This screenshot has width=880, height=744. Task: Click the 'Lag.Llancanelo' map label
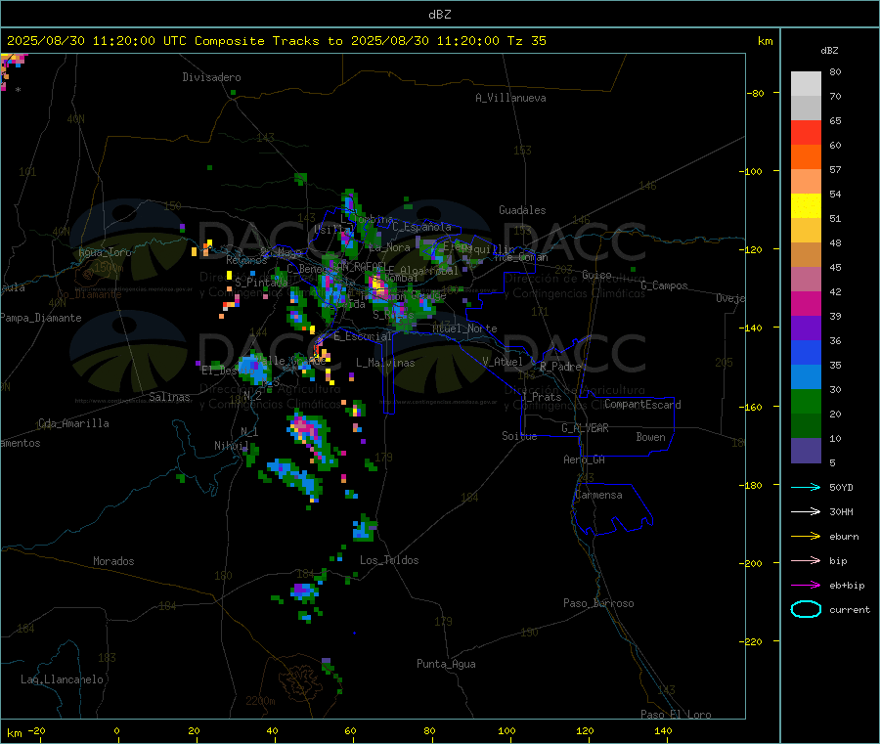[x=63, y=679]
